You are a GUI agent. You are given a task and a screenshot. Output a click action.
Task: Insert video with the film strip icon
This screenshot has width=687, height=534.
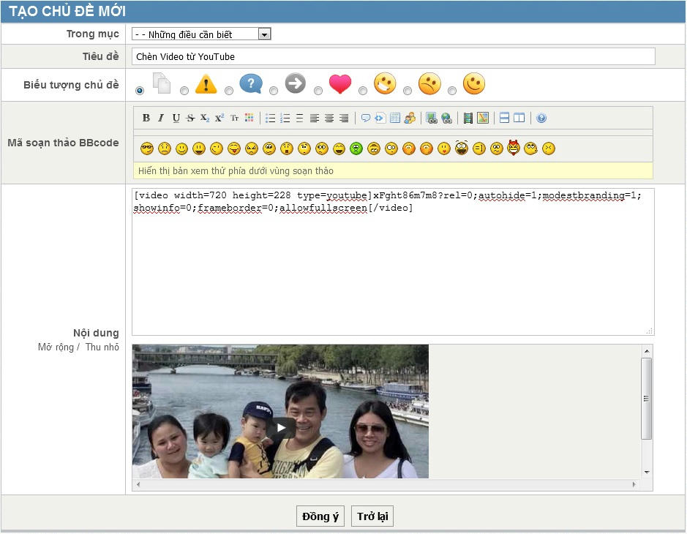click(468, 118)
